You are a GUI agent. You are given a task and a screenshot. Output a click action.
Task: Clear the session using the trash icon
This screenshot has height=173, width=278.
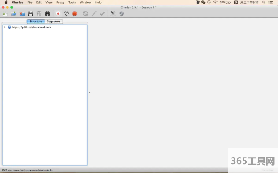click(x=39, y=14)
